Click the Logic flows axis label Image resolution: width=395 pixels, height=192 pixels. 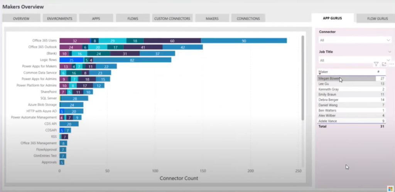point(48,60)
